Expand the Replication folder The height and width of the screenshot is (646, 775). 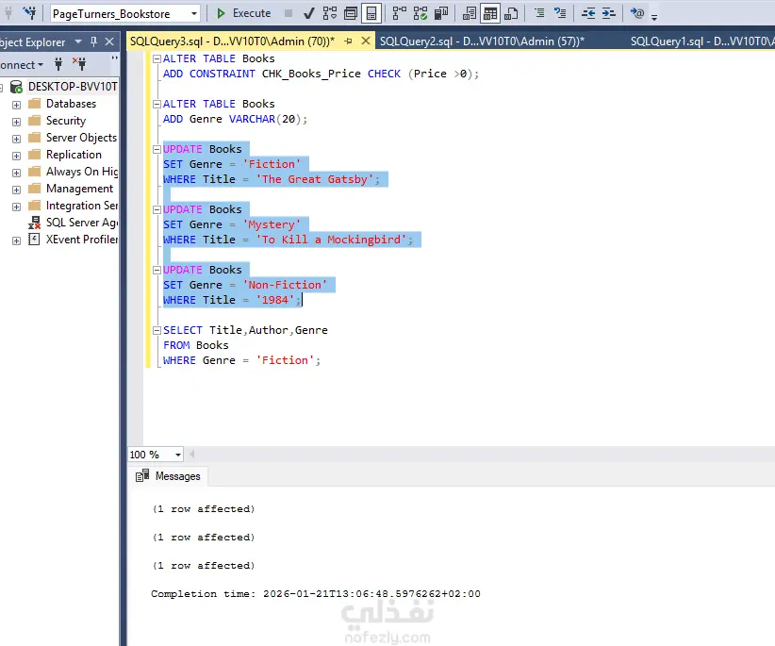(16, 156)
